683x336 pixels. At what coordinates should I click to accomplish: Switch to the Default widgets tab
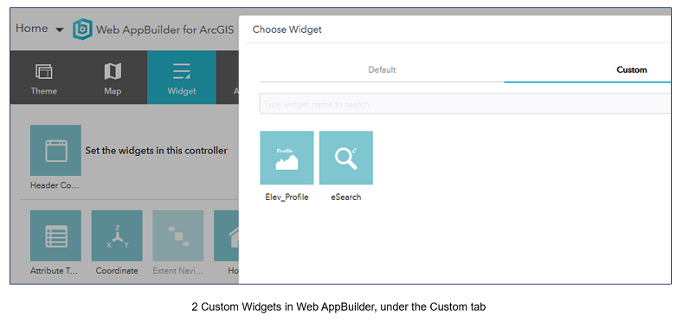tap(382, 70)
